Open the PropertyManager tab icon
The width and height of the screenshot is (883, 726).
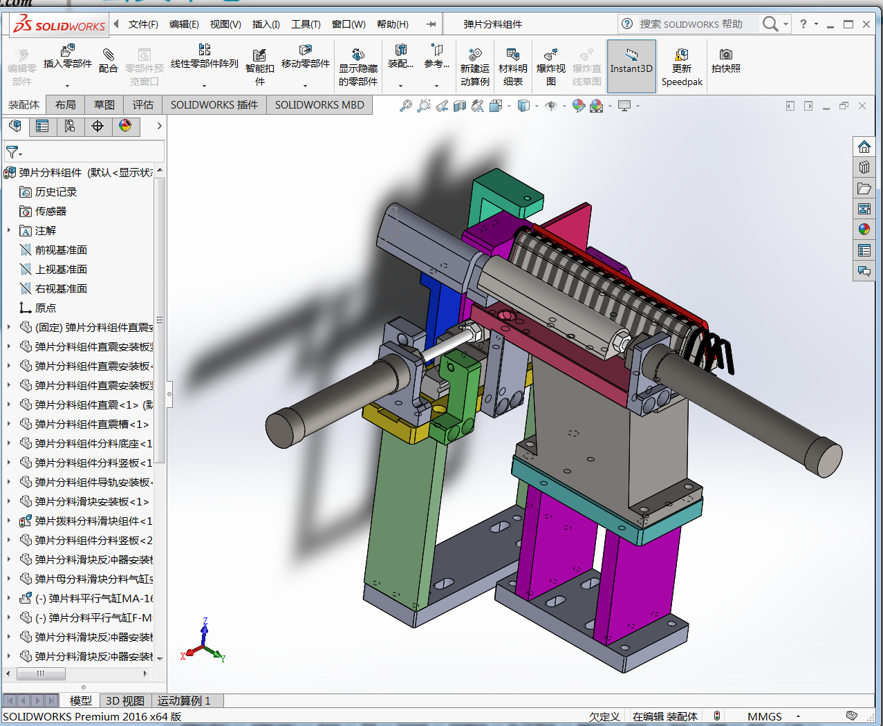pos(42,126)
